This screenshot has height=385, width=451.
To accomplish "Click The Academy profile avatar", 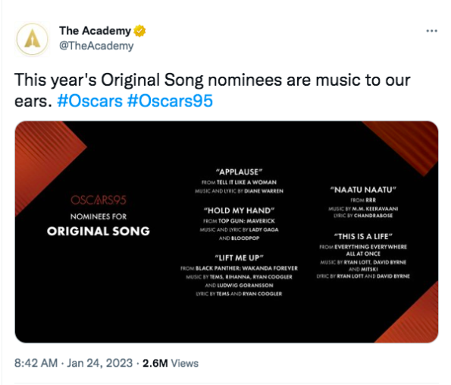I will point(32,39).
